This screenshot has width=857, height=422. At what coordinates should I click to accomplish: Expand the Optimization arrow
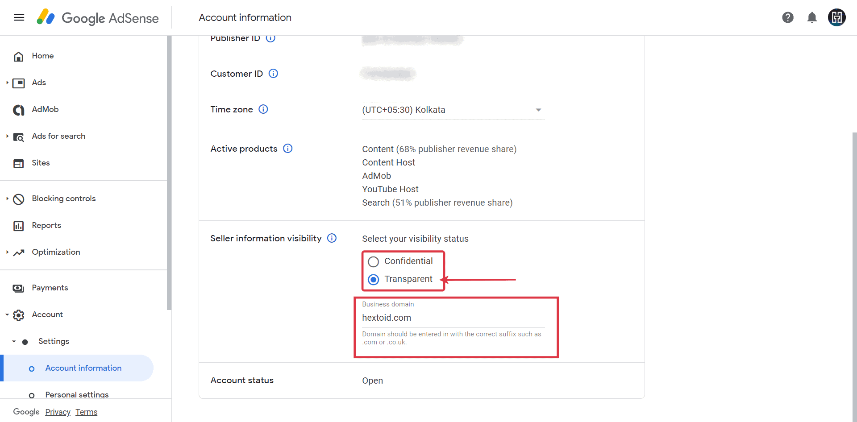click(x=7, y=252)
